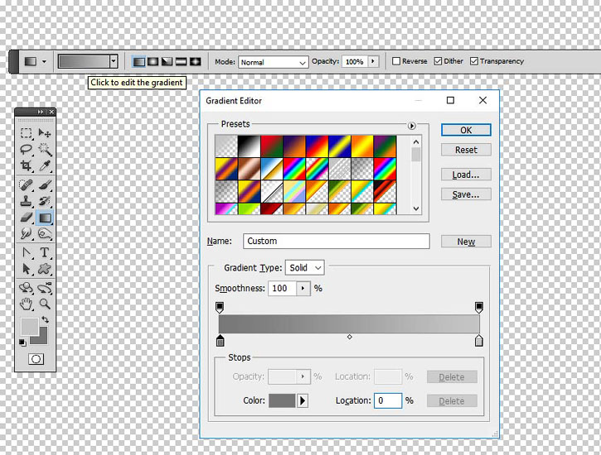Open the Presets flyout menu arrow

(411, 126)
